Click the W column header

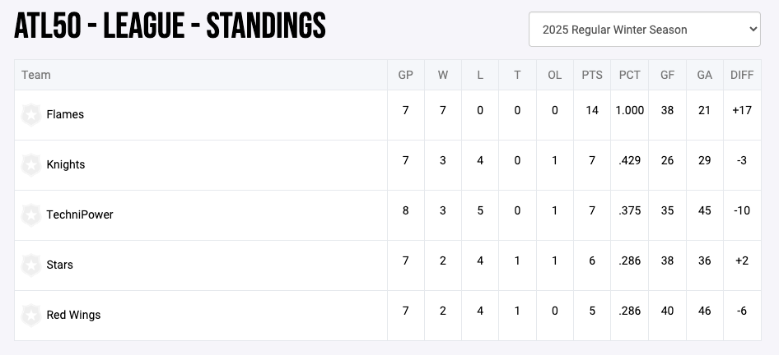point(443,75)
